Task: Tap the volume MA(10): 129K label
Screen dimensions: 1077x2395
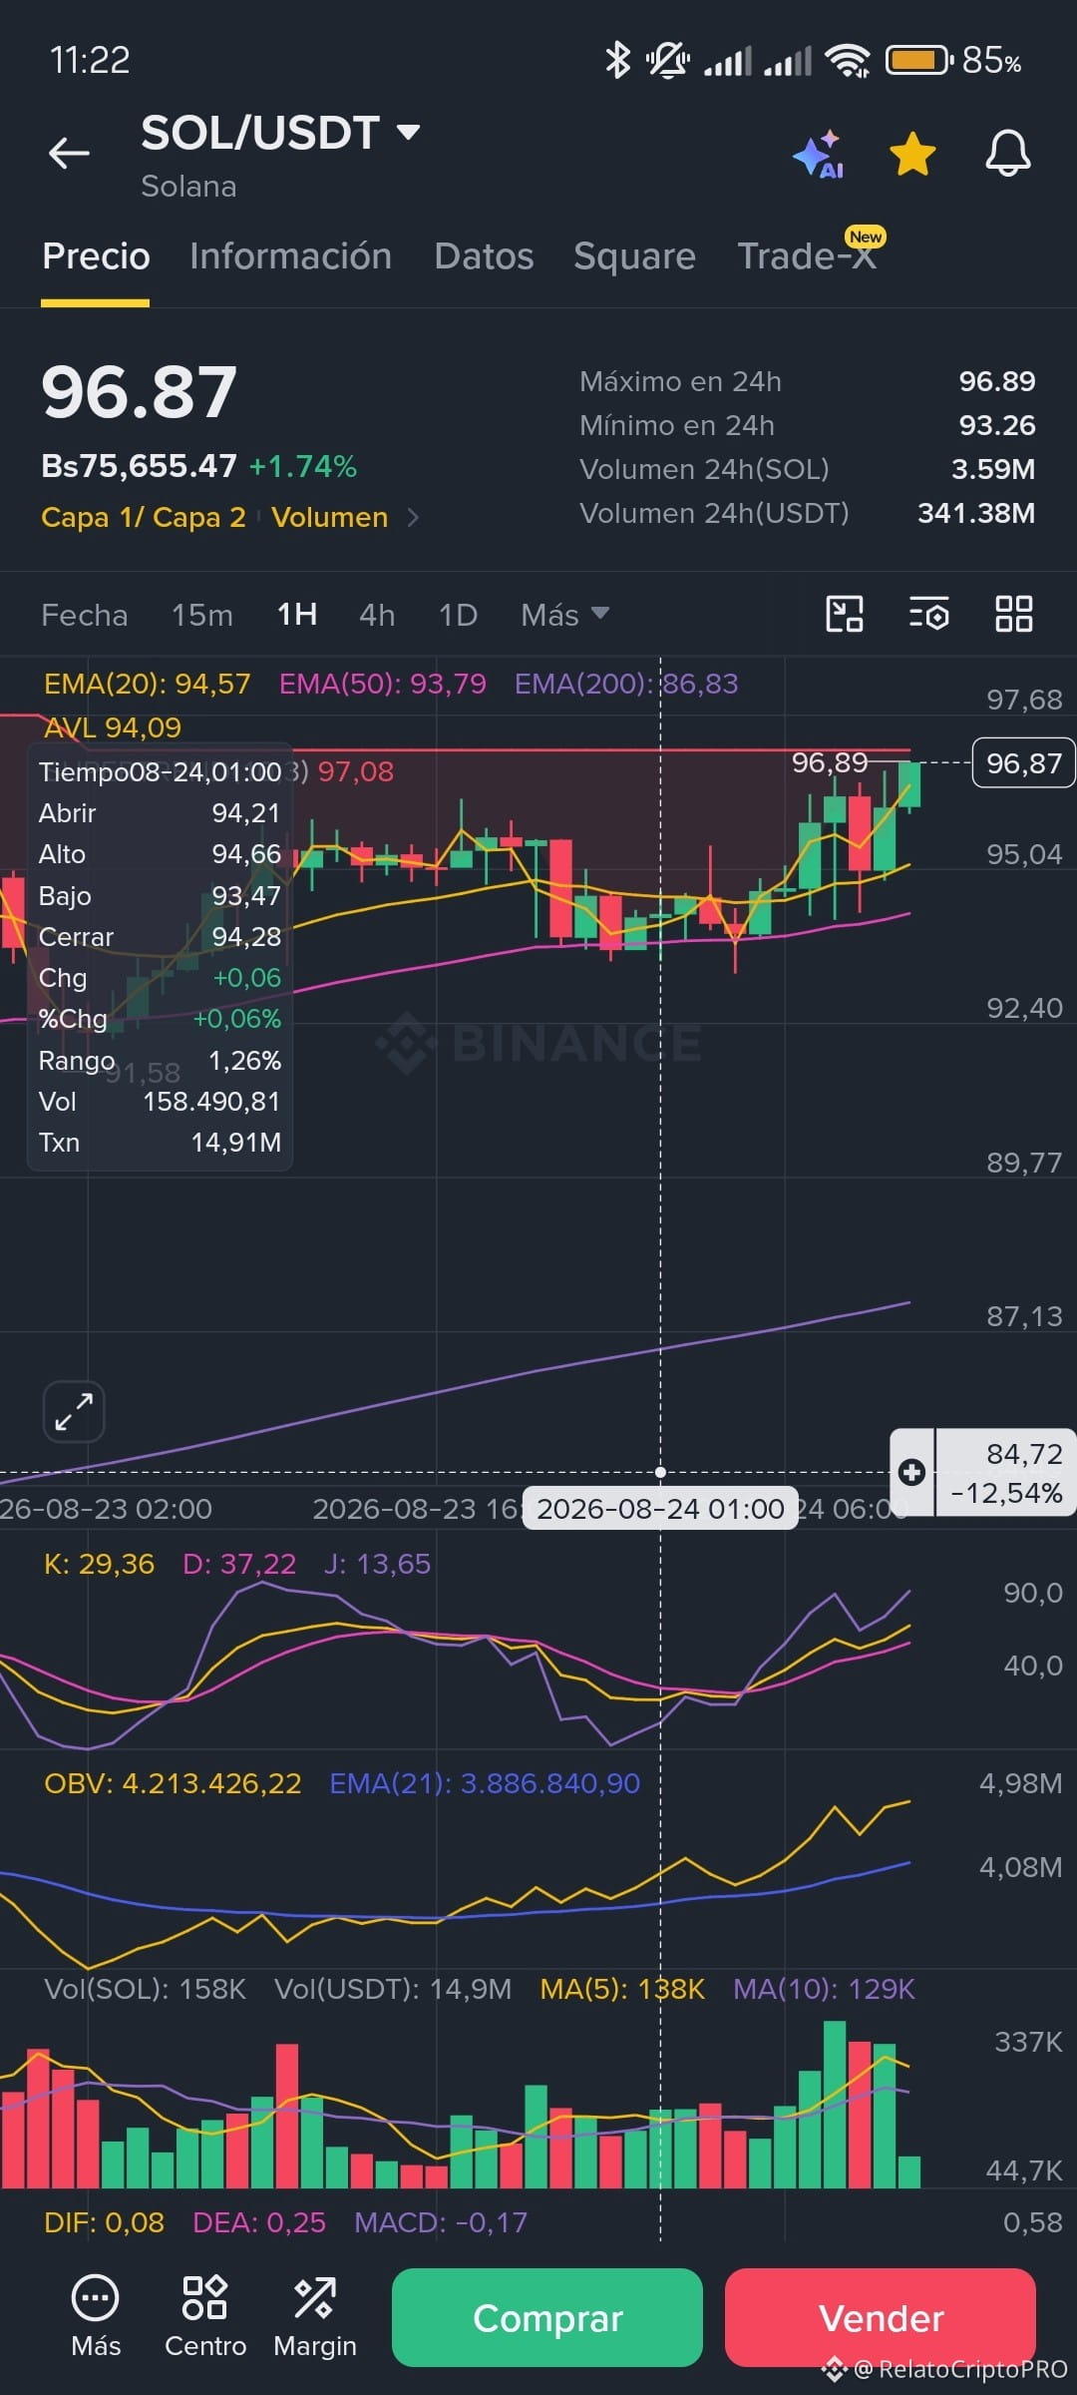Action: (x=824, y=1989)
